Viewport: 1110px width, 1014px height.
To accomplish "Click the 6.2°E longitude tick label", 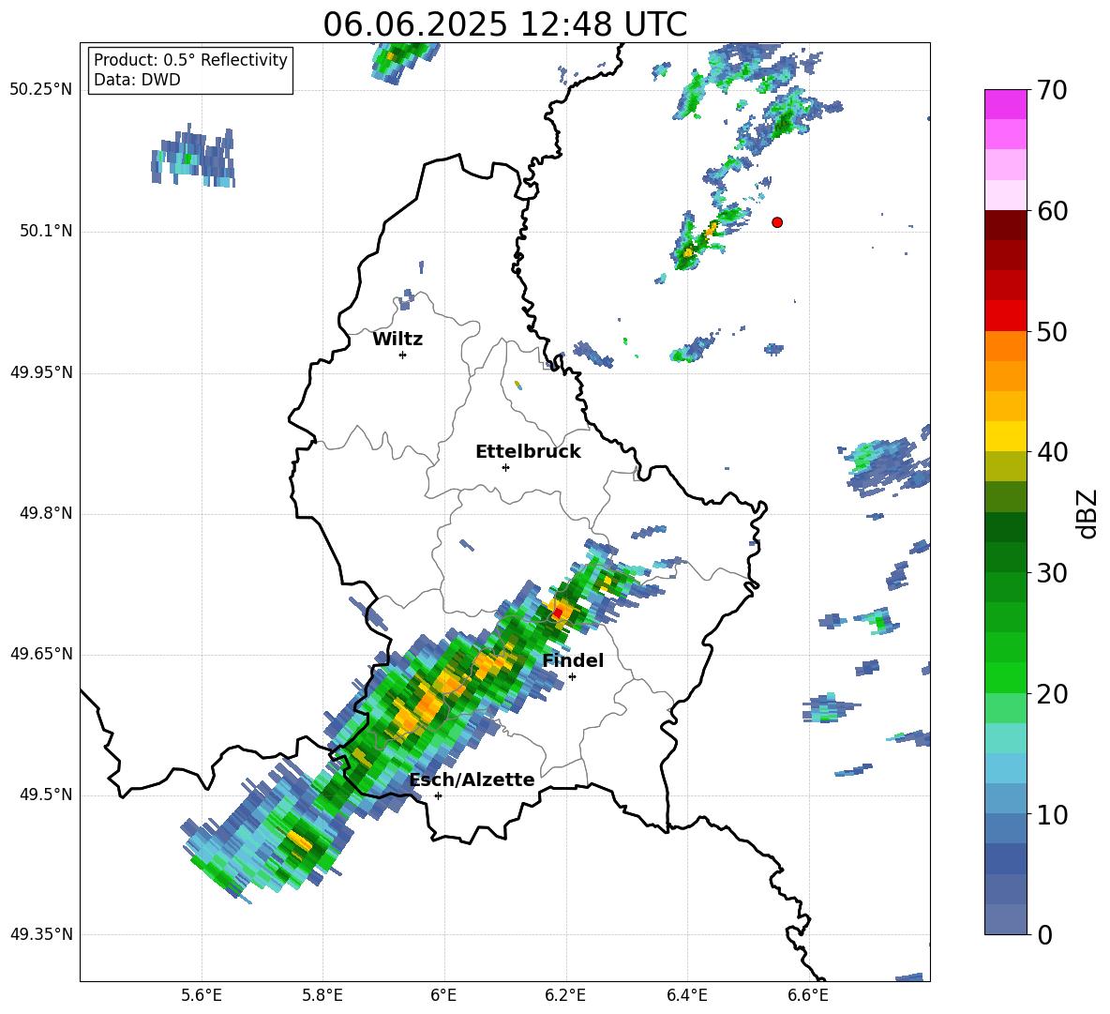I will tap(565, 995).
